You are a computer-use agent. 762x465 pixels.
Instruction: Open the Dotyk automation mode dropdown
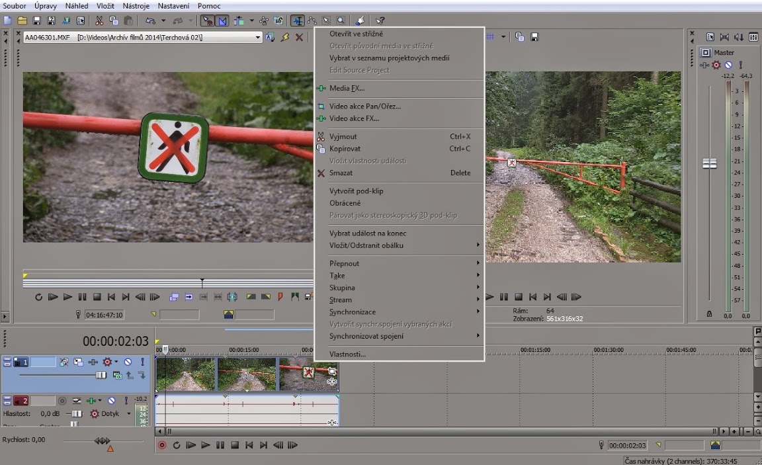pyautogui.click(x=128, y=413)
